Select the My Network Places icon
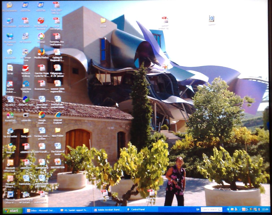This screenshot has width=272, height=215. [x=10, y=36]
